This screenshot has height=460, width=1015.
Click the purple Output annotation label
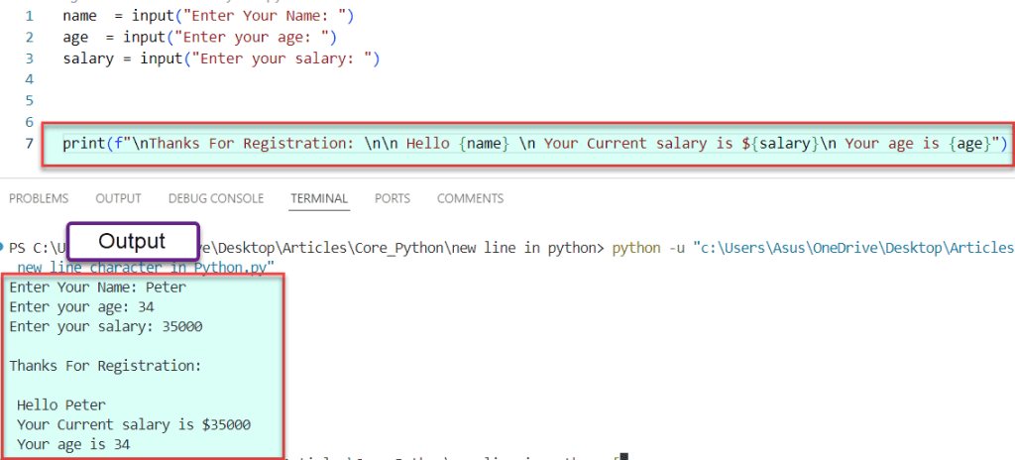(x=133, y=242)
